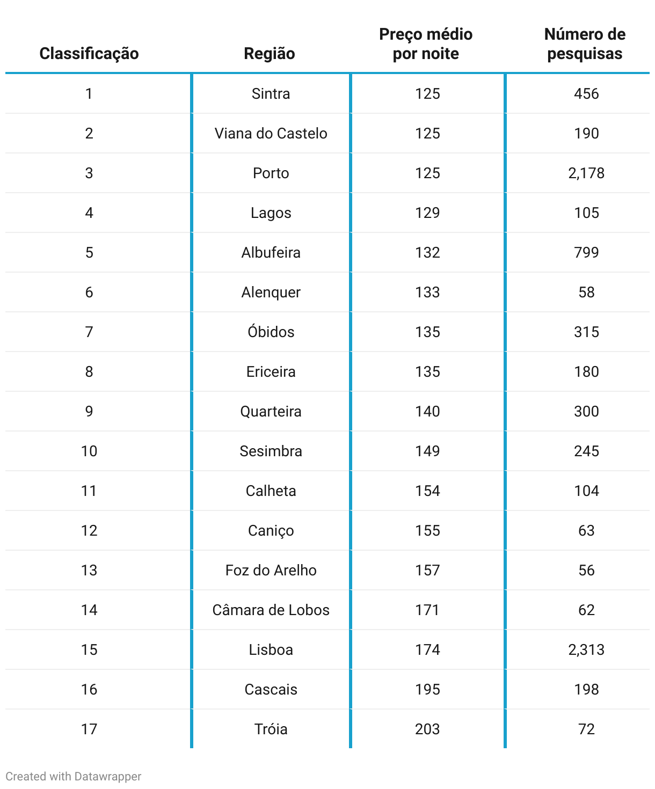Select the Óbidos region cell
Viewport: 655px width, 789px height.
pyautogui.click(x=271, y=332)
